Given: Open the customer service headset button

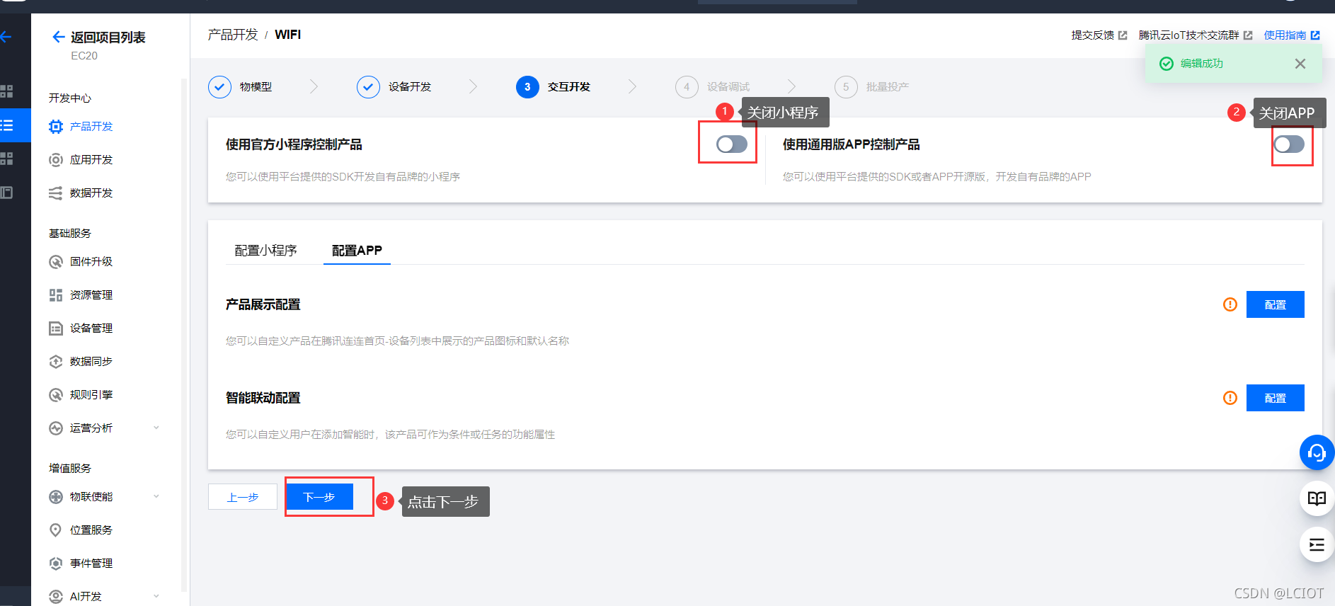Looking at the screenshot, I should [1317, 452].
